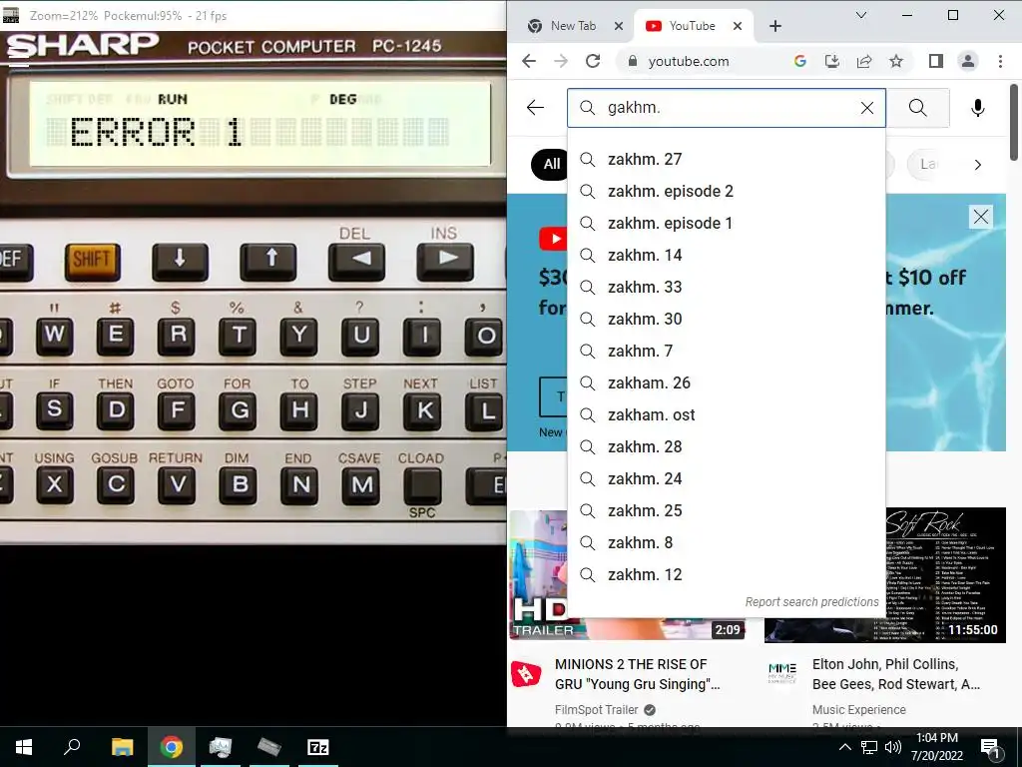Click the J key labeled STEP
Screen dimensions: 1022x767
point(360,410)
